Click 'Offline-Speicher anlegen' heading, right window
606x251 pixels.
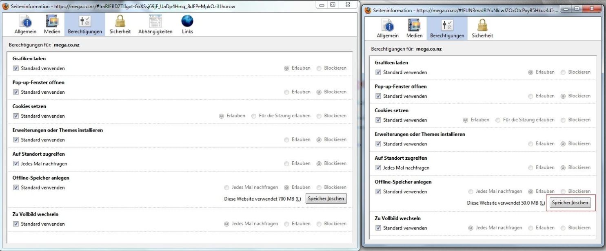coord(403,182)
